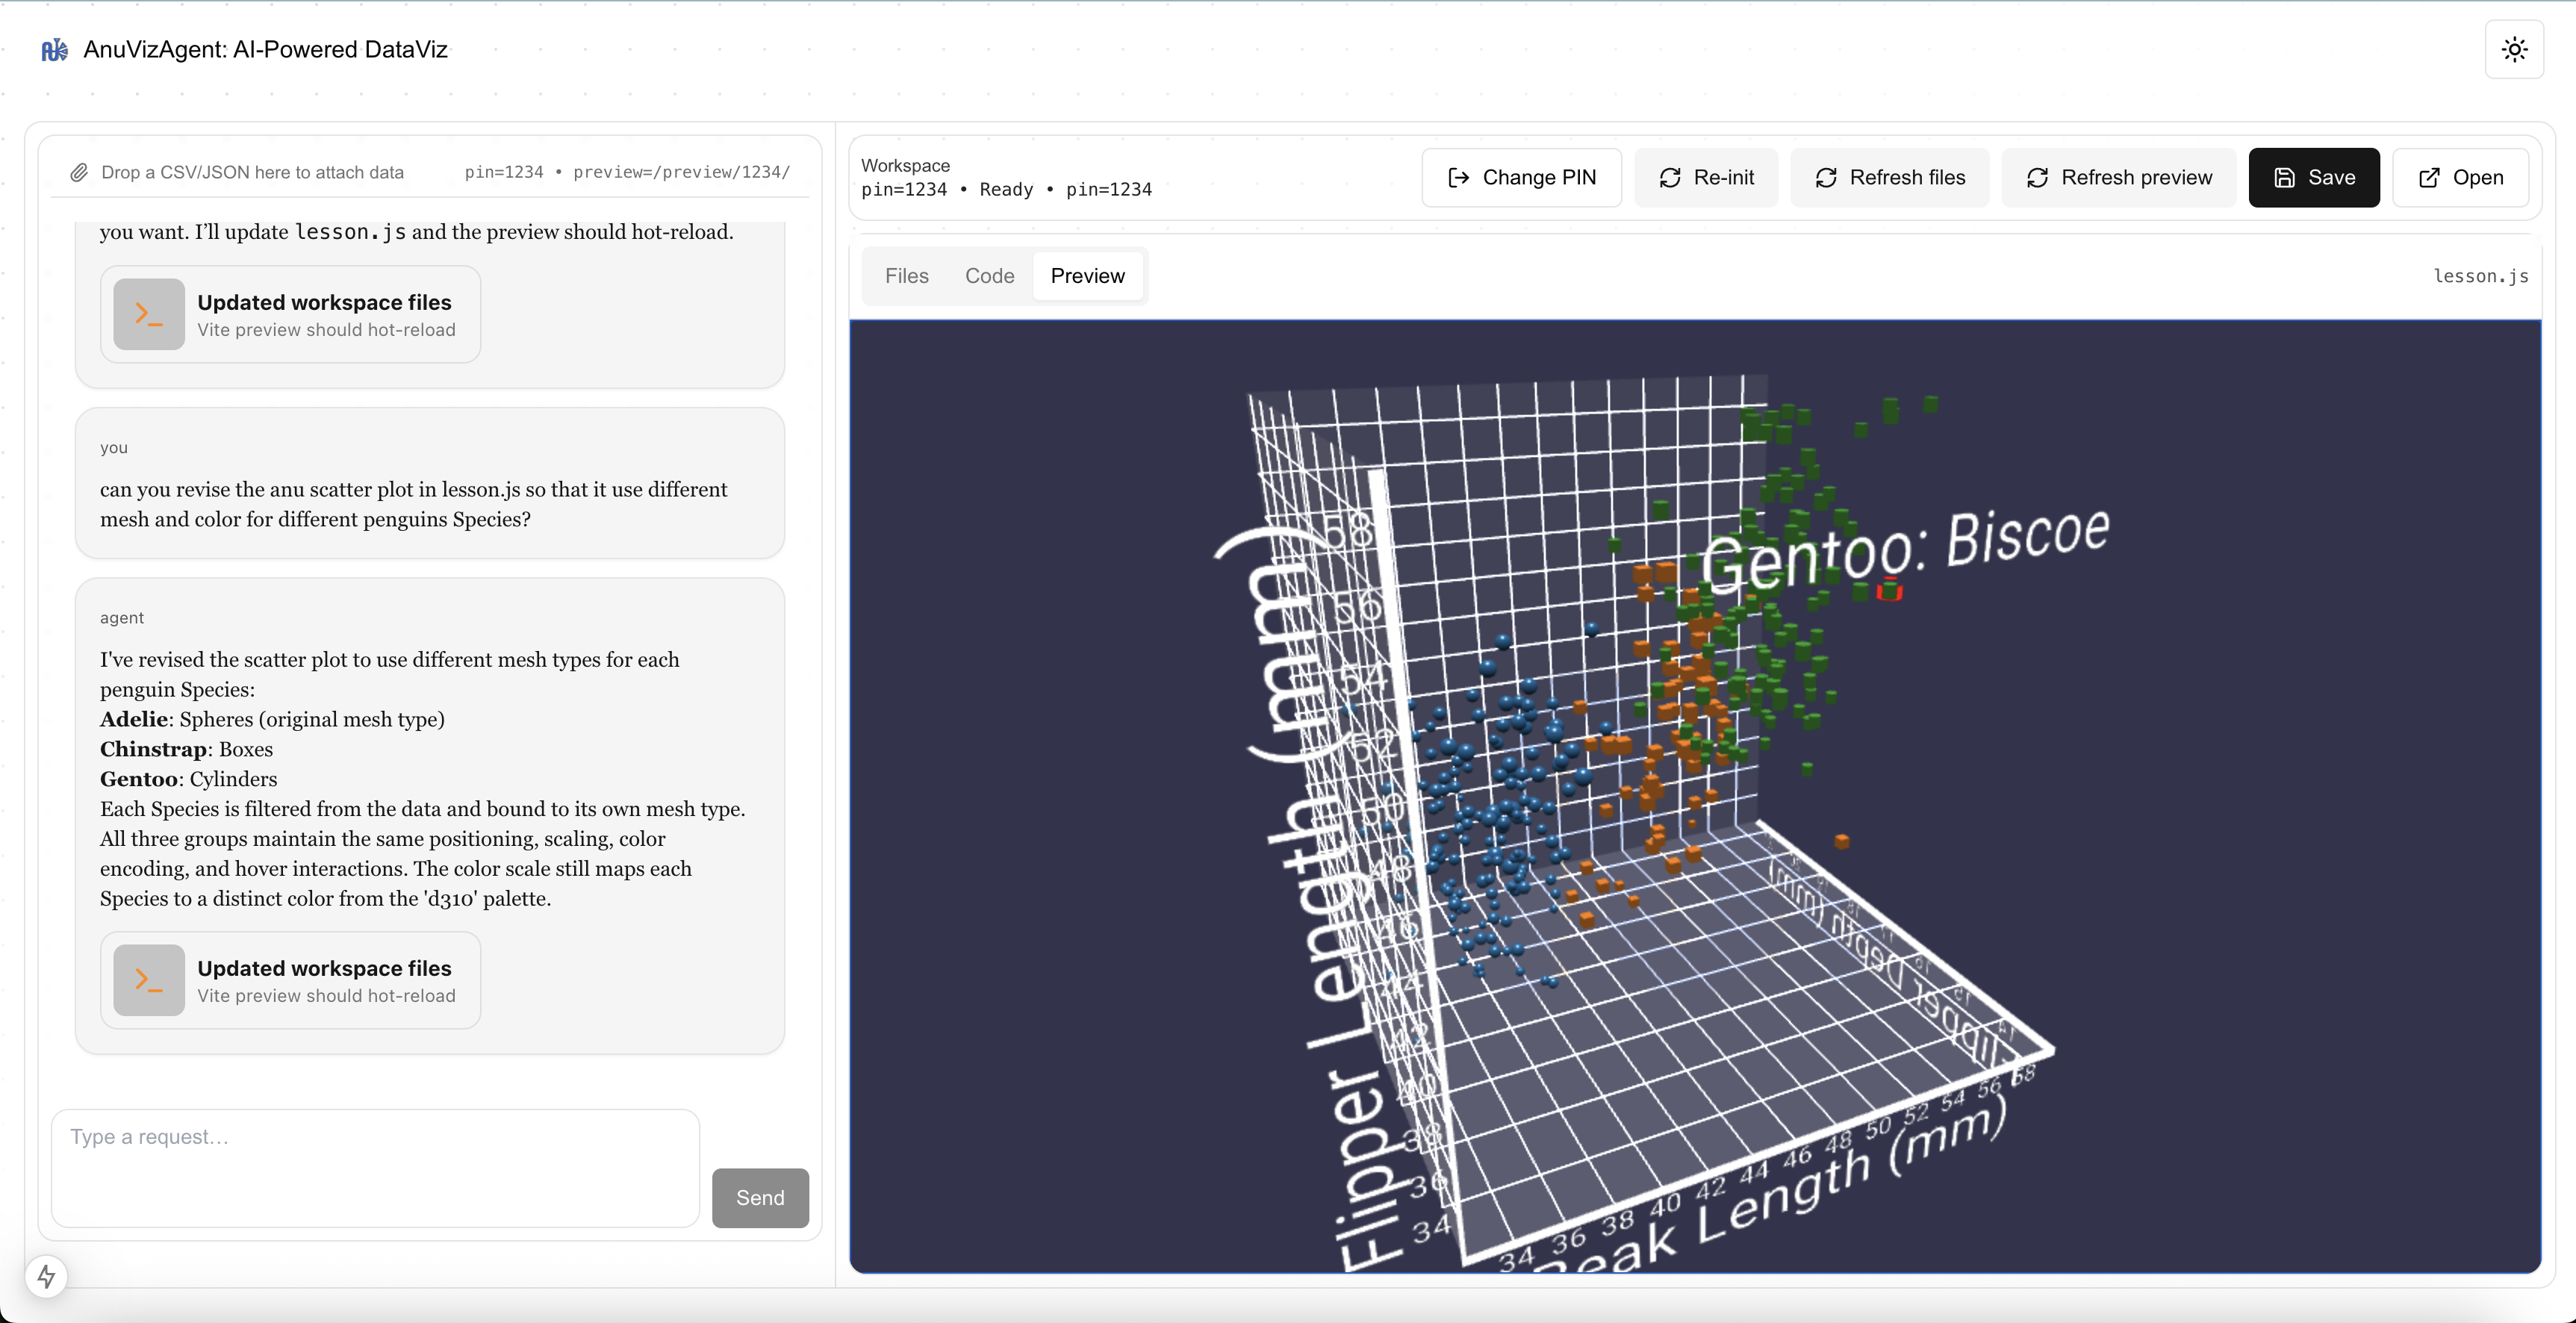The image size is (2576, 1323).
Task: Click the Refresh files circular-arrows icon
Action: (1826, 177)
